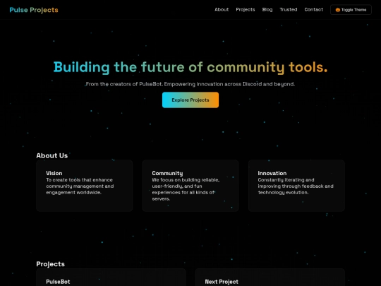Open the Next Project card

tap(270, 278)
